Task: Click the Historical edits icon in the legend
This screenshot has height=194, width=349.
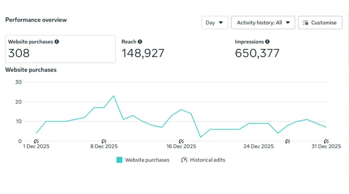Action: (184, 160)
